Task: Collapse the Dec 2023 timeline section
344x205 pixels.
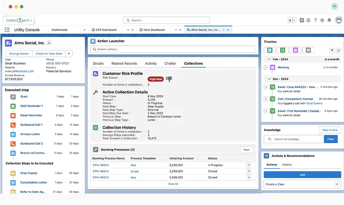Action: (269, 79)
